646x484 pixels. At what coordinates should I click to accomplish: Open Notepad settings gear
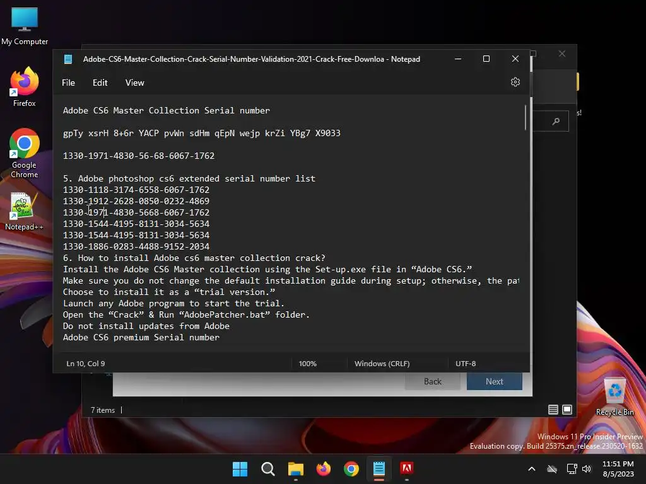point(515,82)
